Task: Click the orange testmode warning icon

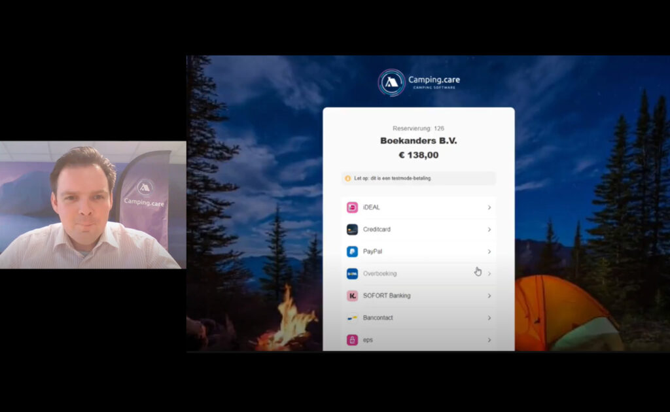Action: point(348,179)
